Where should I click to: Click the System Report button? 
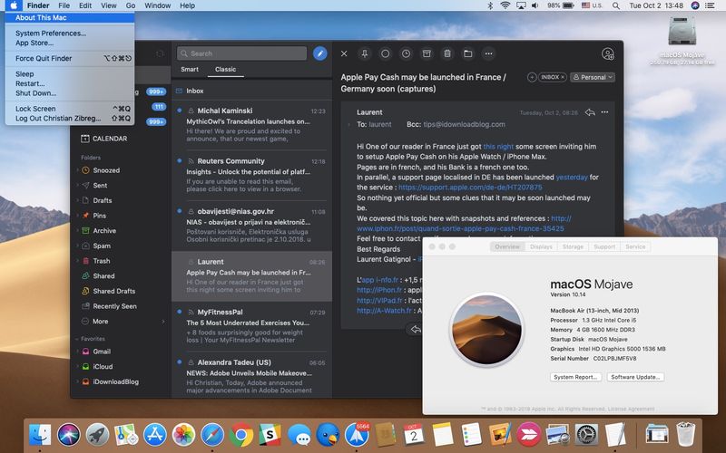click(x=576, y=377)
